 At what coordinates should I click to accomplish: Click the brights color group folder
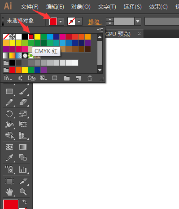6,70
